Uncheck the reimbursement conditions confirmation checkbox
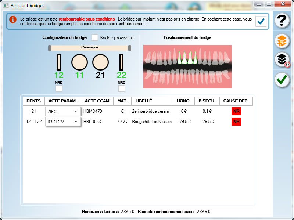This screenshot has height=220, width=294. point(261,21)
